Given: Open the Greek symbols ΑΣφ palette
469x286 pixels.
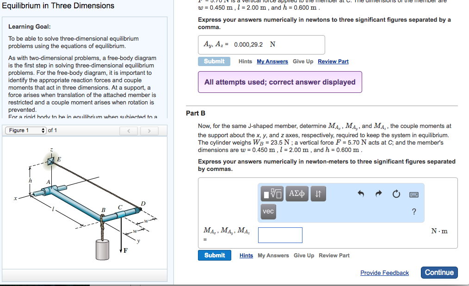Looking at the screenshot, I should tap(296, 194).
